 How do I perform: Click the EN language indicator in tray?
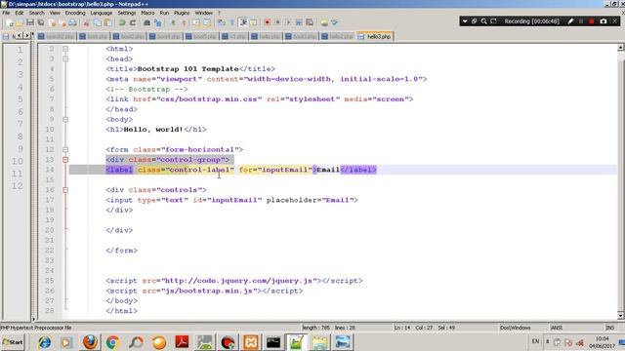(535, 341)
